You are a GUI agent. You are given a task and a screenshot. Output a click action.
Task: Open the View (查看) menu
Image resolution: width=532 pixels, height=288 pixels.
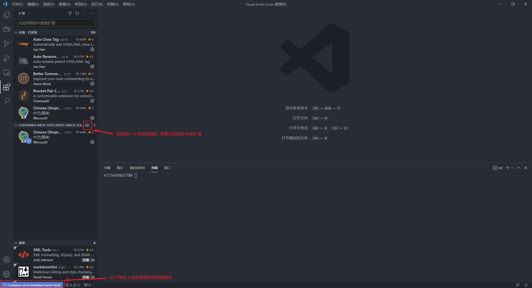[65, 4]
